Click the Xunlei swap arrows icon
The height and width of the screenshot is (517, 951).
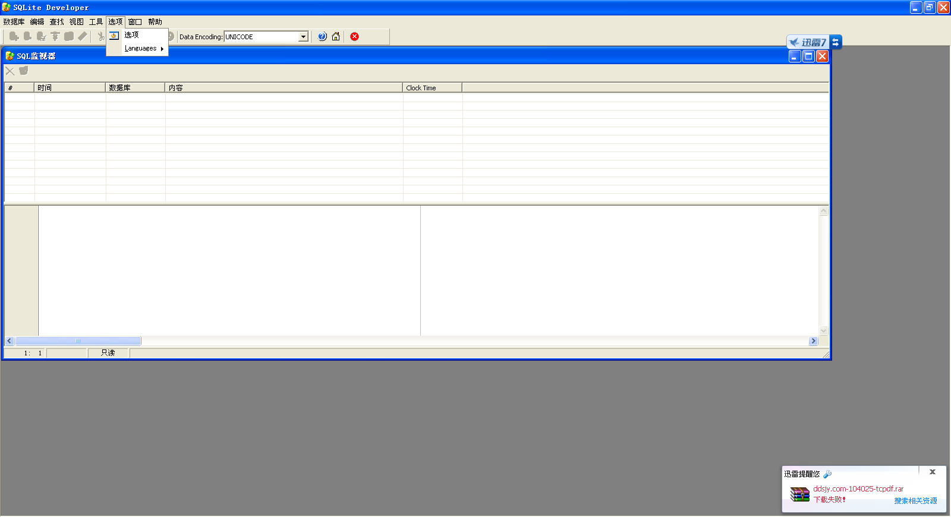point(835,42)
